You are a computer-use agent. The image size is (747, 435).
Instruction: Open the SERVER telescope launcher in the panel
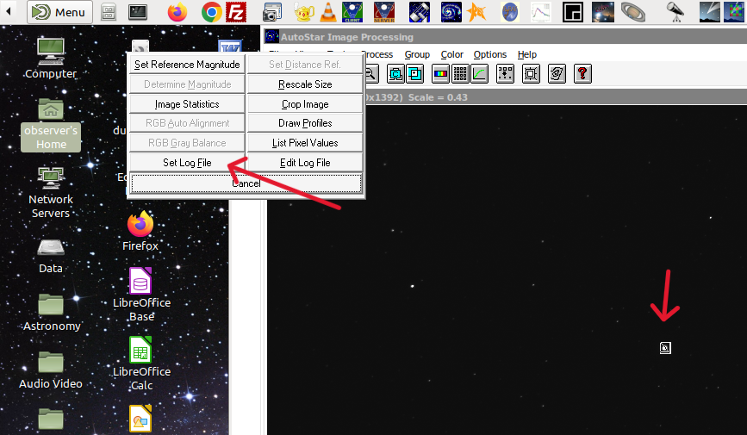(384, 12)
